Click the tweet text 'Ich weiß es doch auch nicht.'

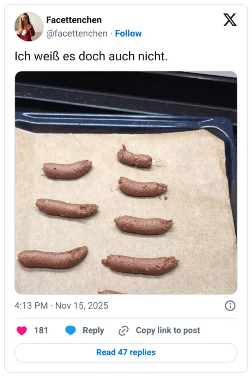[91, 57]
